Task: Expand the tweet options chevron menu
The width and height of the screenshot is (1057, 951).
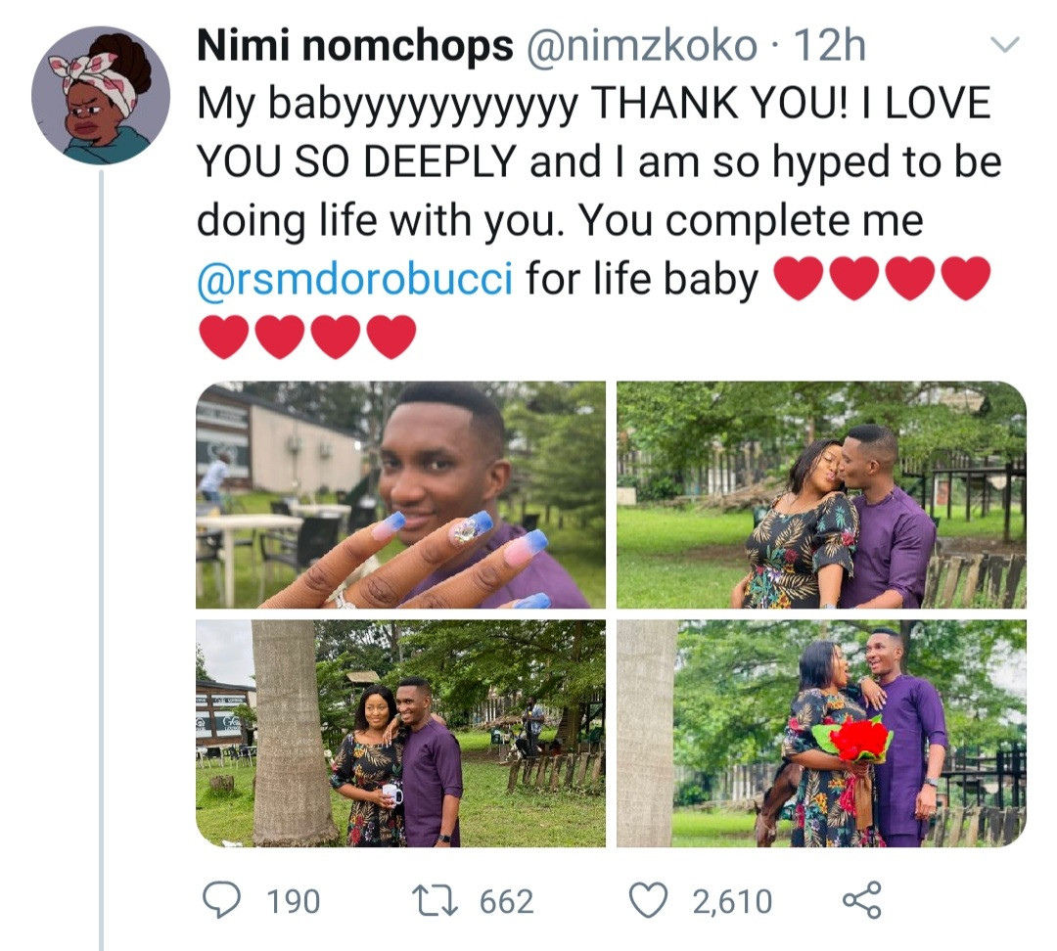Action: click(1005, 44)
